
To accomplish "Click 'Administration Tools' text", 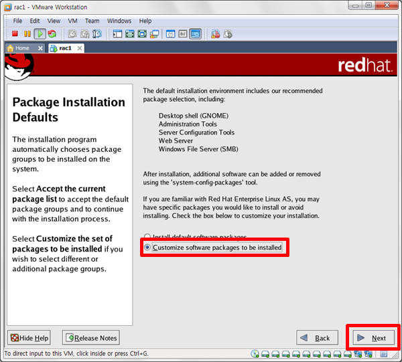I will [x=188, y=124].
